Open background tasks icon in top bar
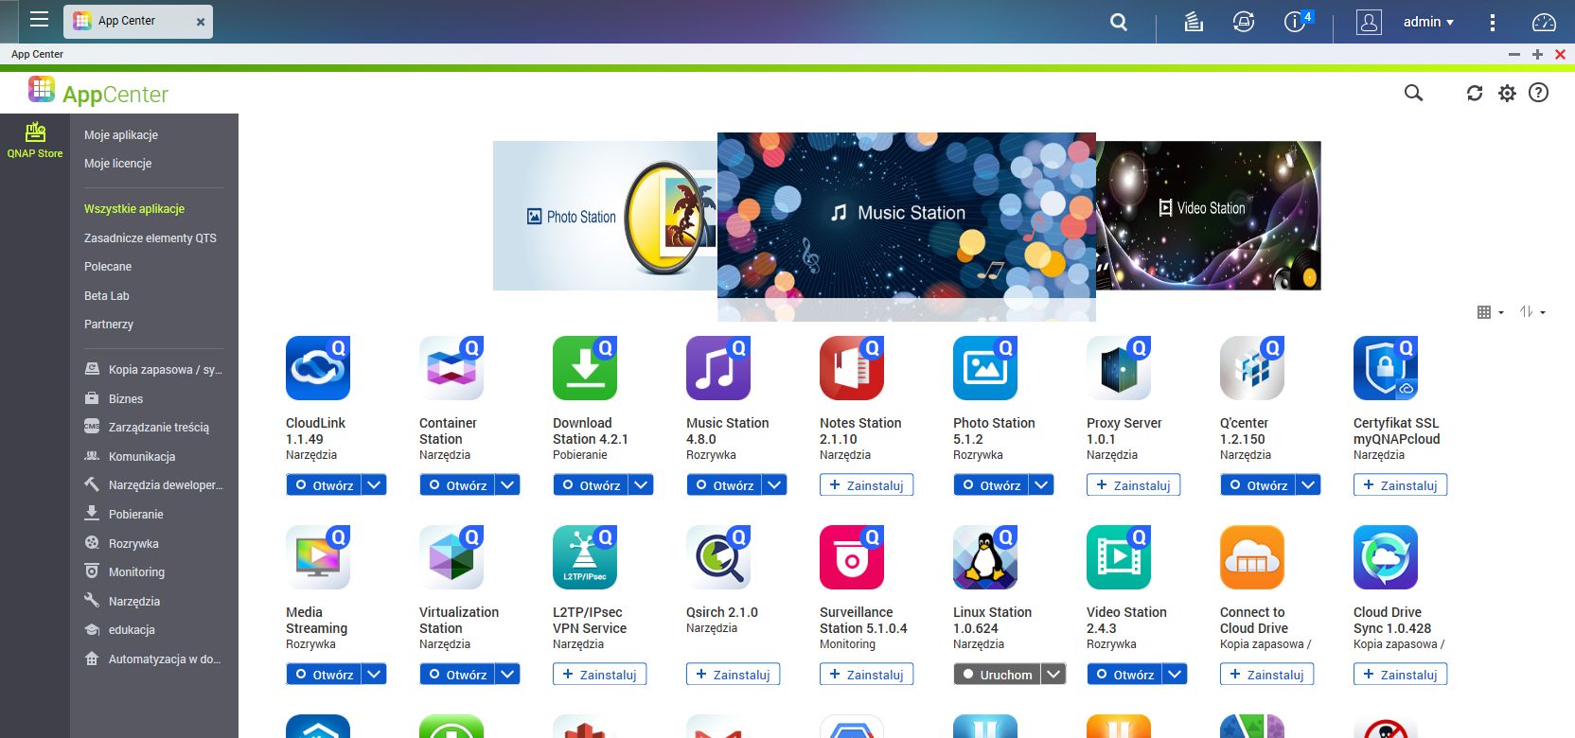Image resolution: width=1575 pixels, height=738 pixels. coord(1194,22)
